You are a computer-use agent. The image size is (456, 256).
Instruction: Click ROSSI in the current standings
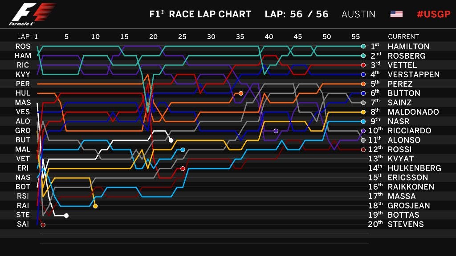(399, 149)
